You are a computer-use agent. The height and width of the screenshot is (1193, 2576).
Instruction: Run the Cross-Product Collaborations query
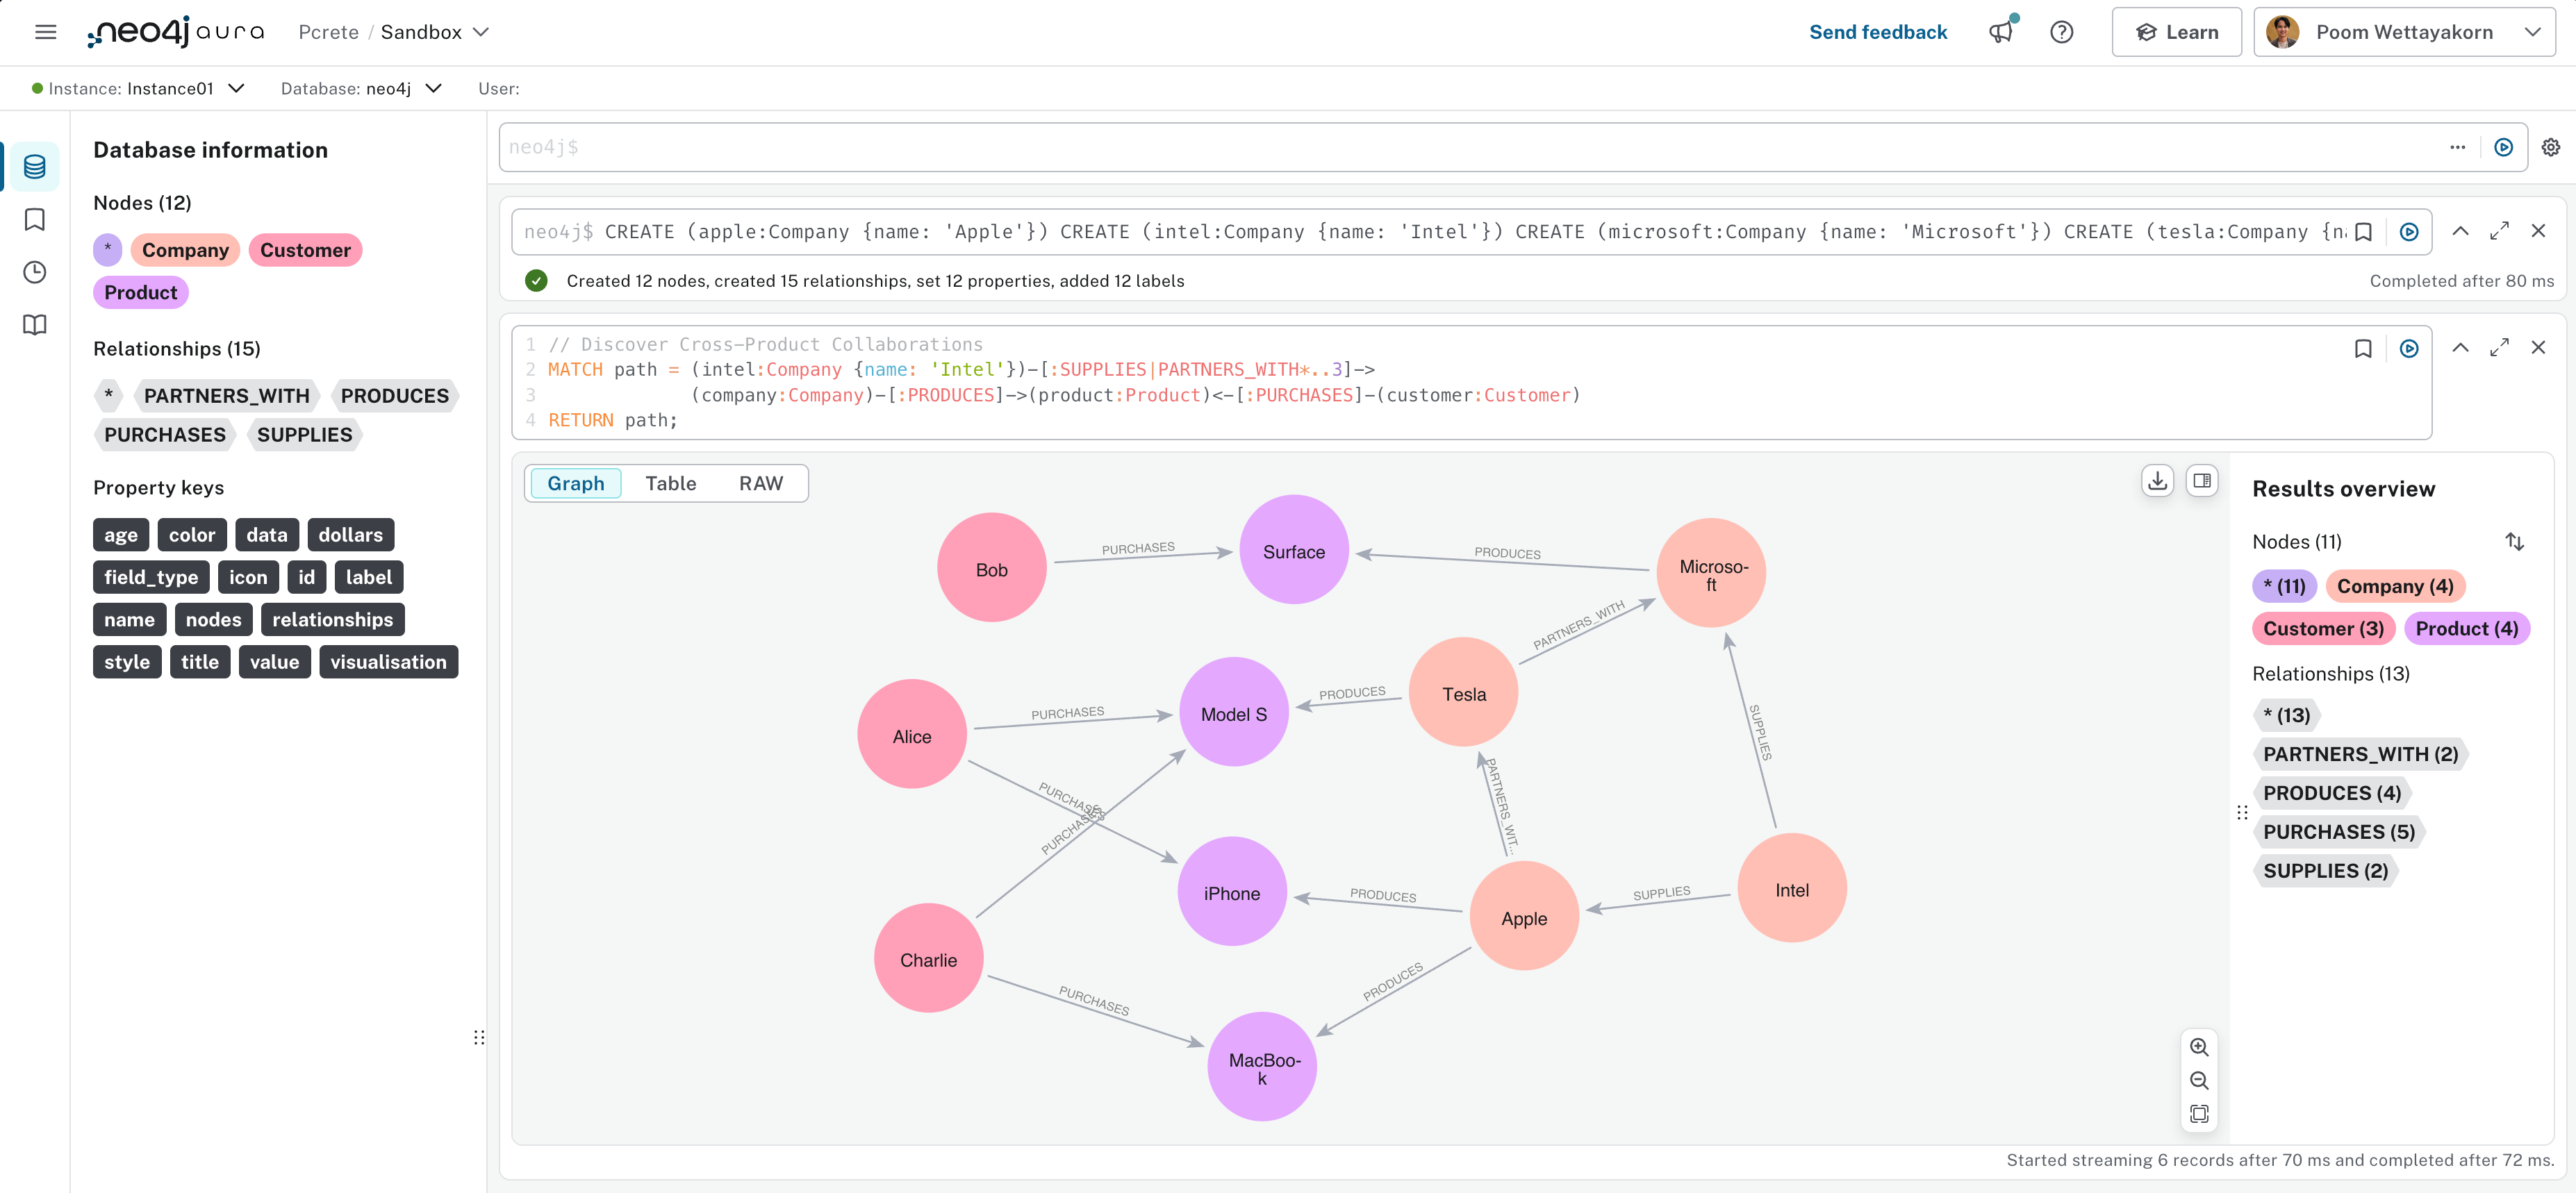[x=2408, y=348]
